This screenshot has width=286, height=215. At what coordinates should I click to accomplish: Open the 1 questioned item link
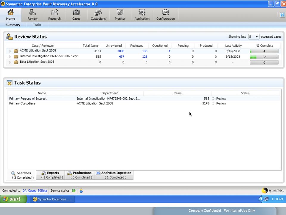[x=170, y=51]
